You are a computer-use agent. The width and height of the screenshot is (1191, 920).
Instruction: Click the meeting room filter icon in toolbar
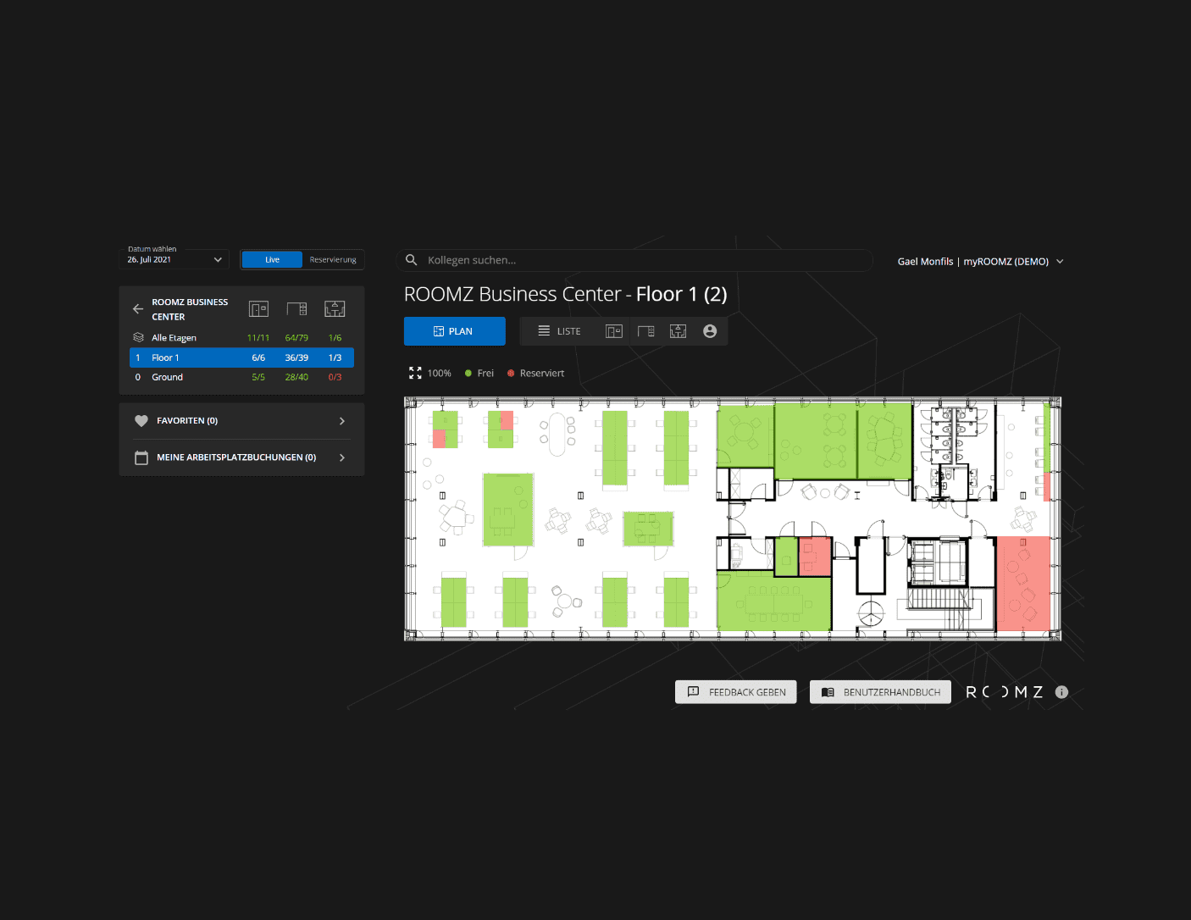click(614, 331)
